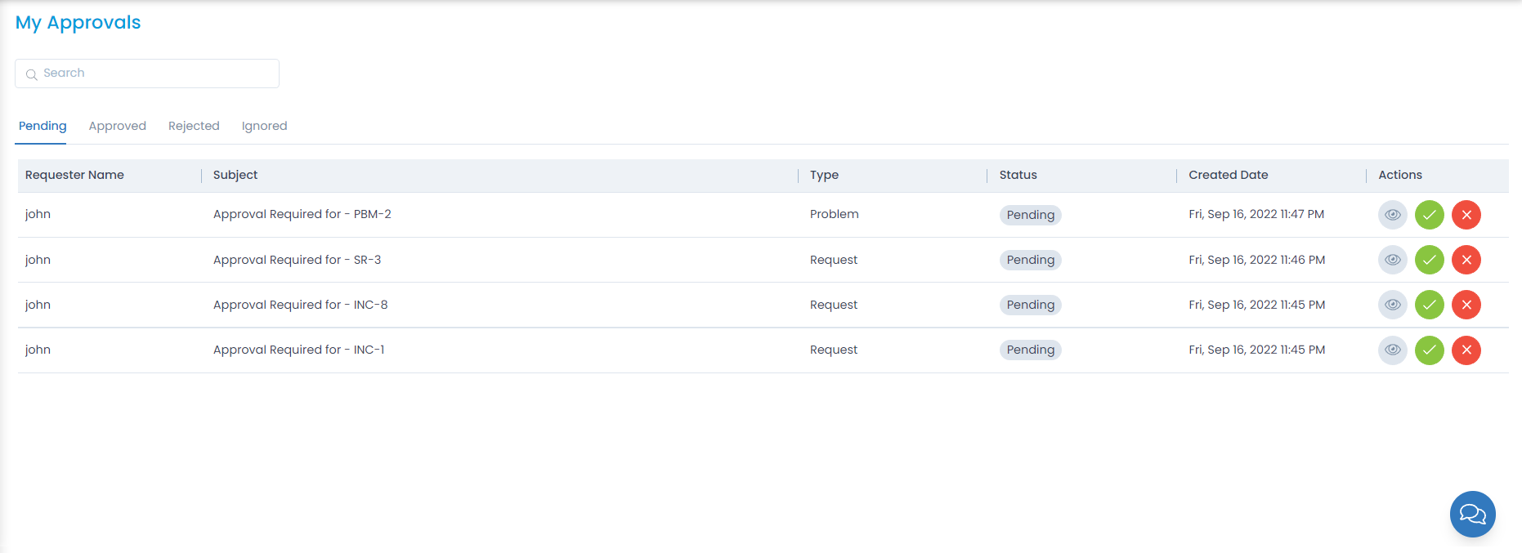This screenshot has width=1522, height=553.
Task: Reject the INC-1 approval with red X
Action: [1466, 350]
